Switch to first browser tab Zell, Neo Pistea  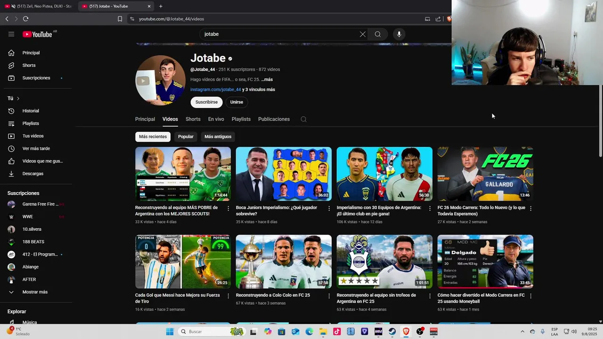[x=39, y=6]
